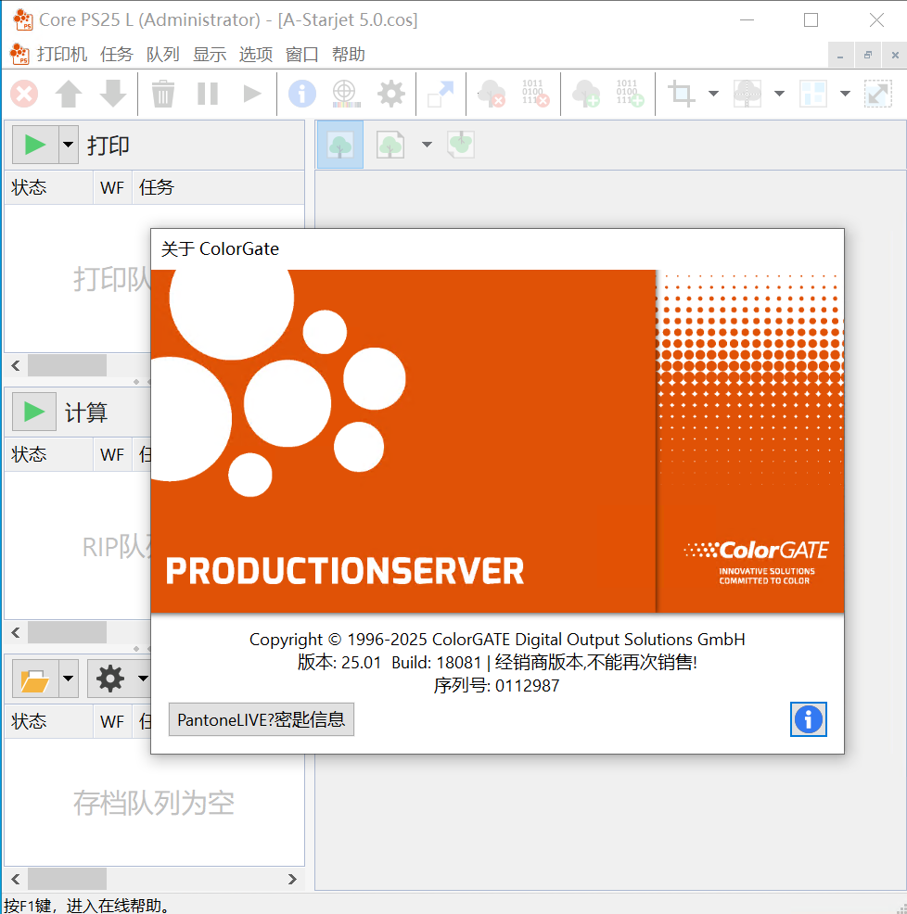Open settings gear icon in the top toolbar
The width and height of the screenshot is (907, 914).
(390, 94)
